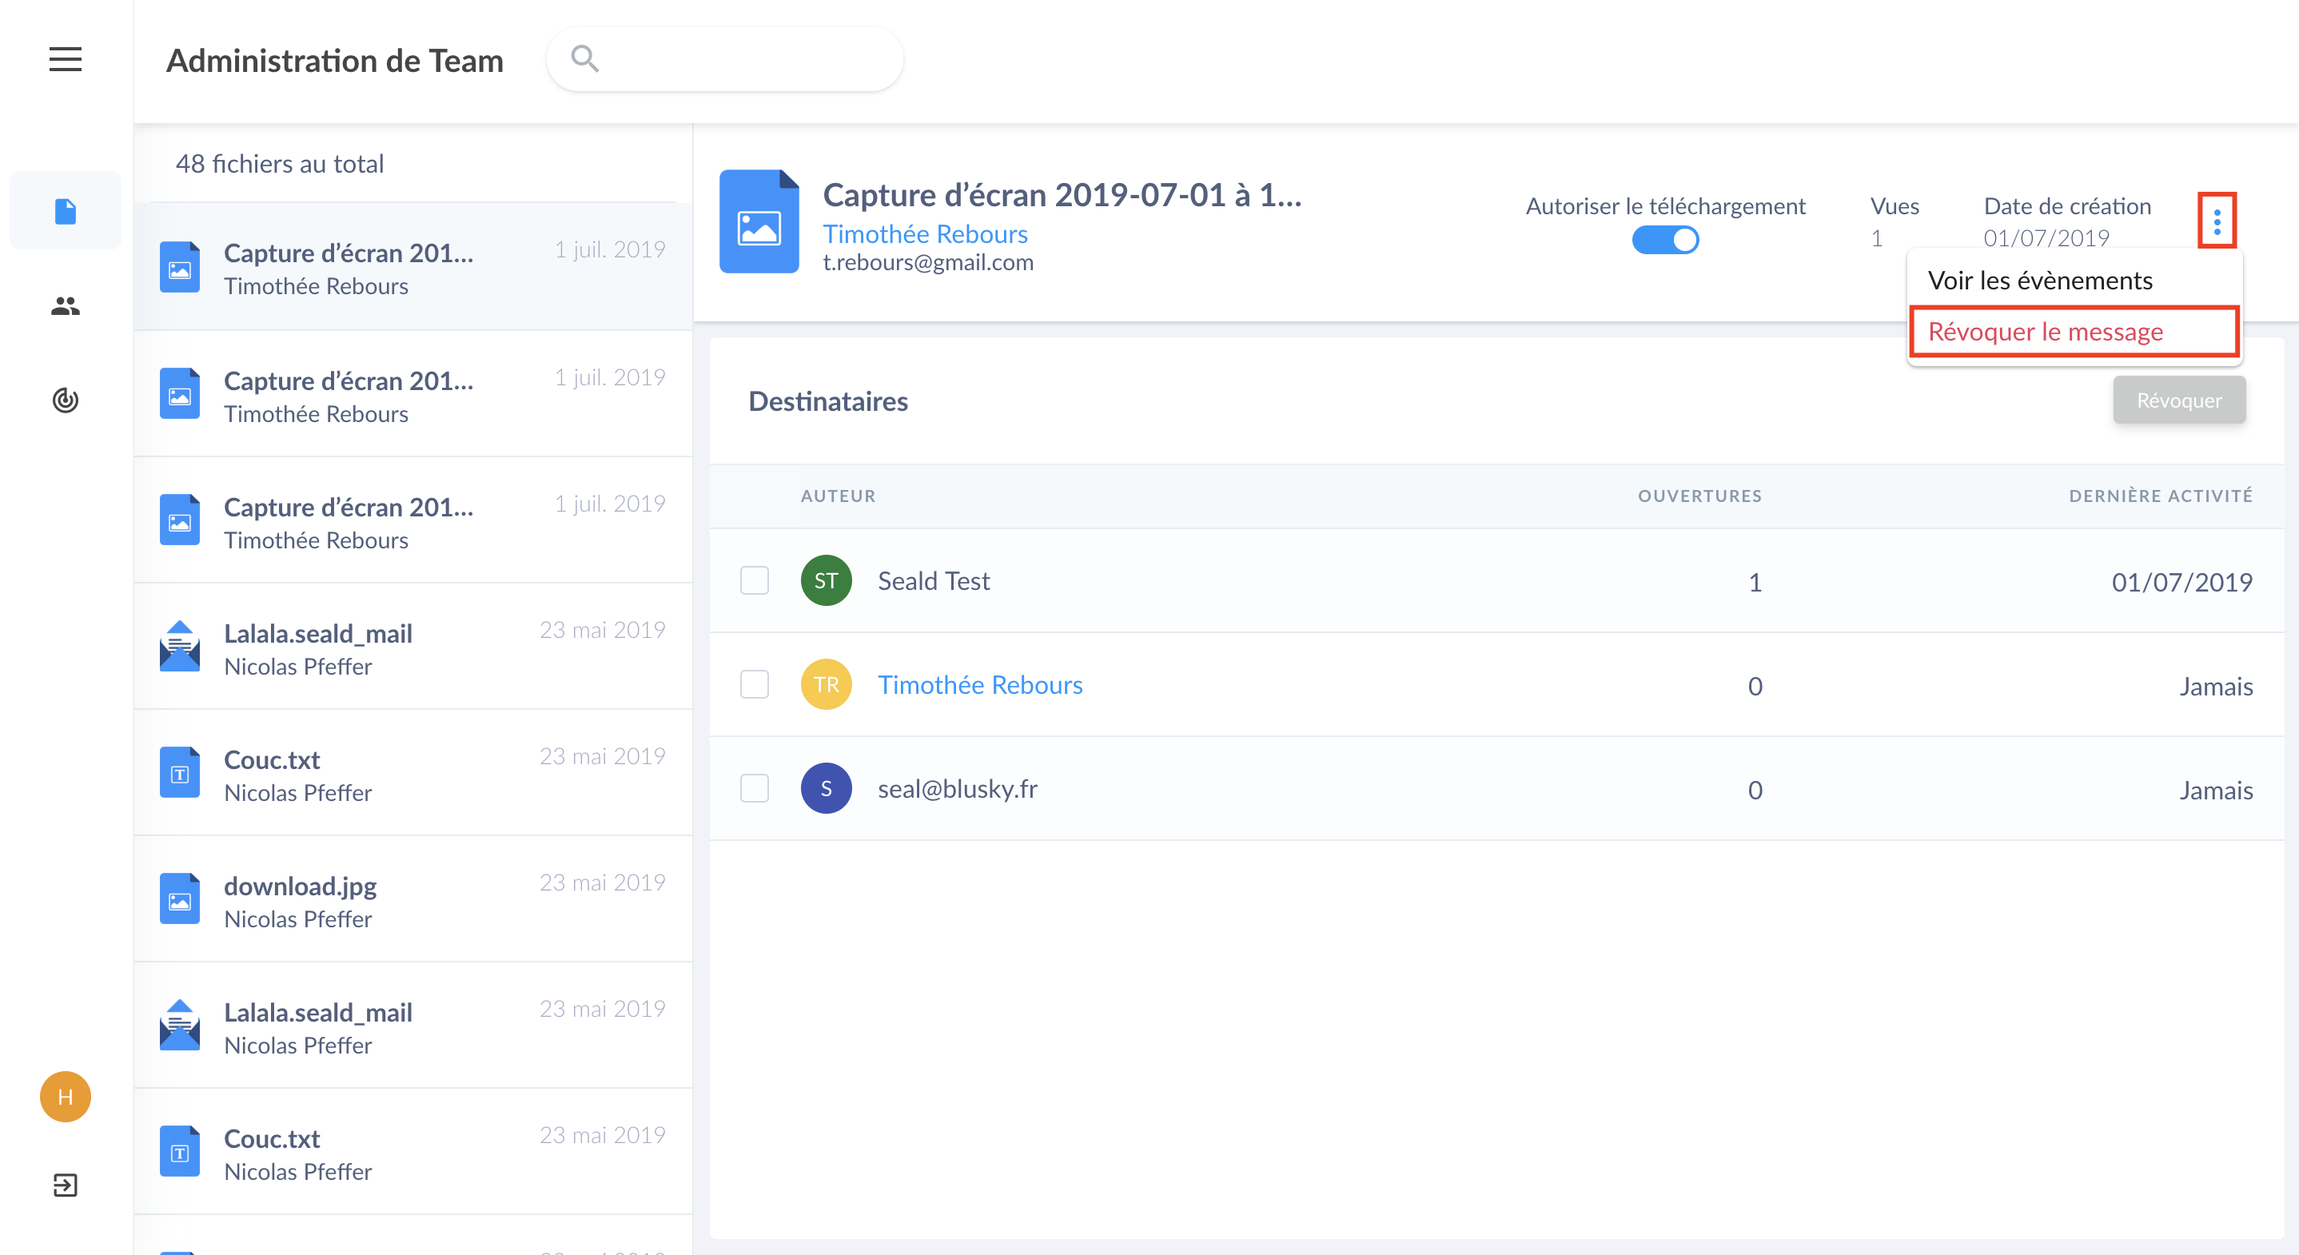
Task: Select download.jpg in the file list
Action: [x=413, y=898]
